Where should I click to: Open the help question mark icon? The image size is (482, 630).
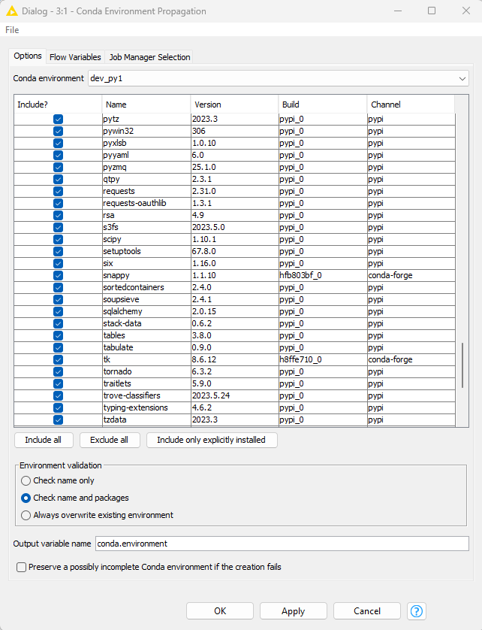pyautogui.click(x=416, y=611)
